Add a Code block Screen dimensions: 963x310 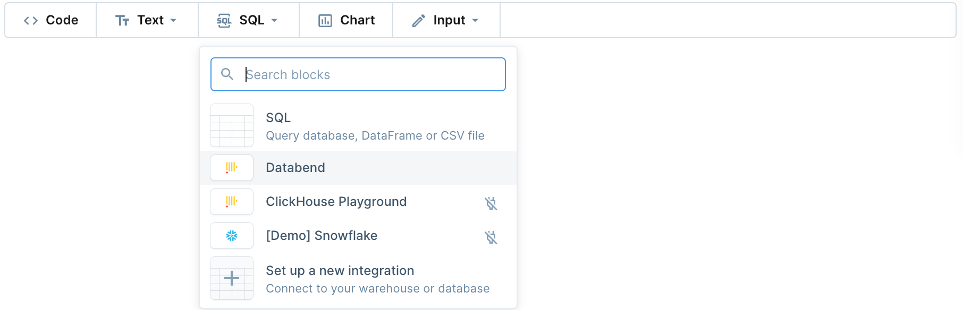[x=51, y=21]
